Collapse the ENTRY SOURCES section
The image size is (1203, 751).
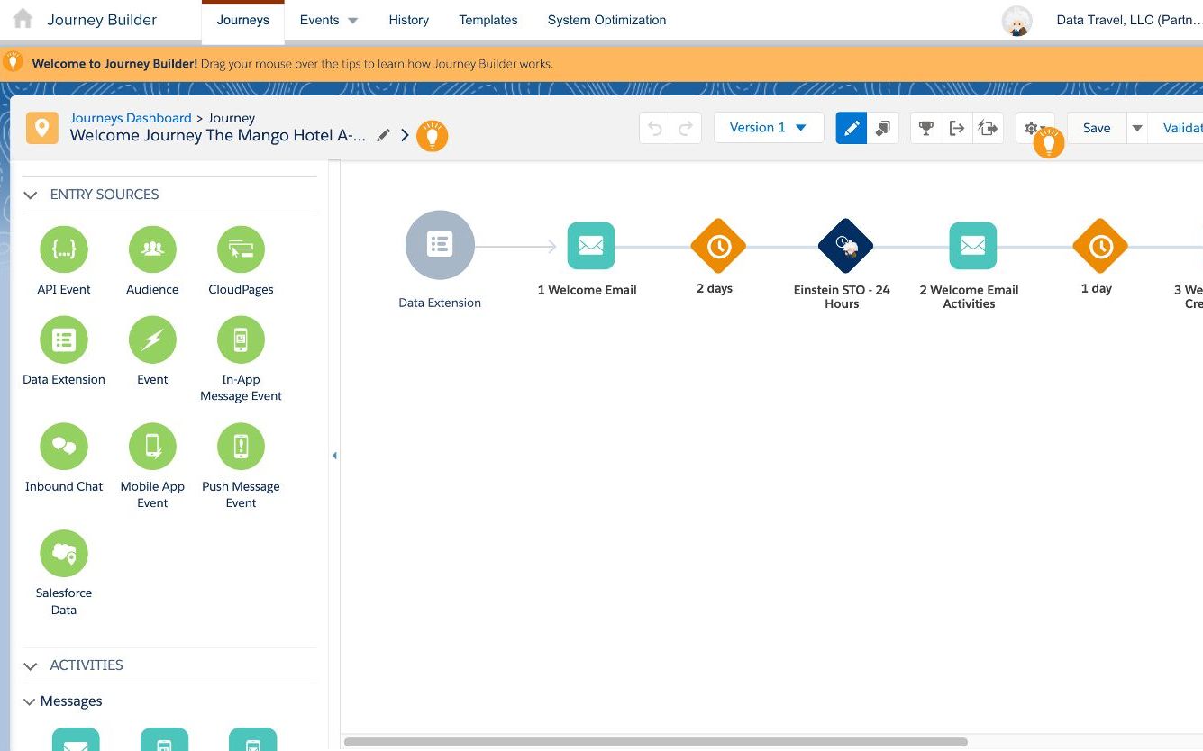[31, 195]
